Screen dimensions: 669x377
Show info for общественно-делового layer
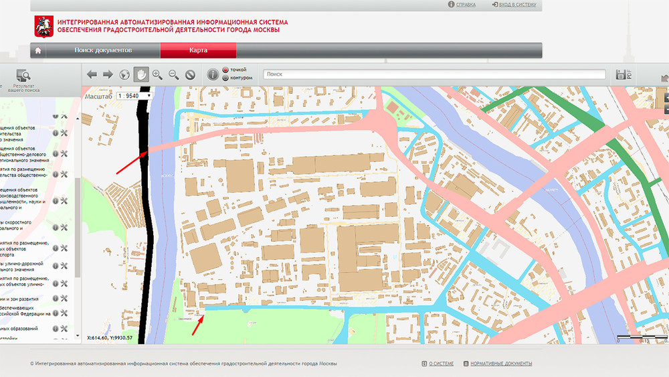pos(56,154)
